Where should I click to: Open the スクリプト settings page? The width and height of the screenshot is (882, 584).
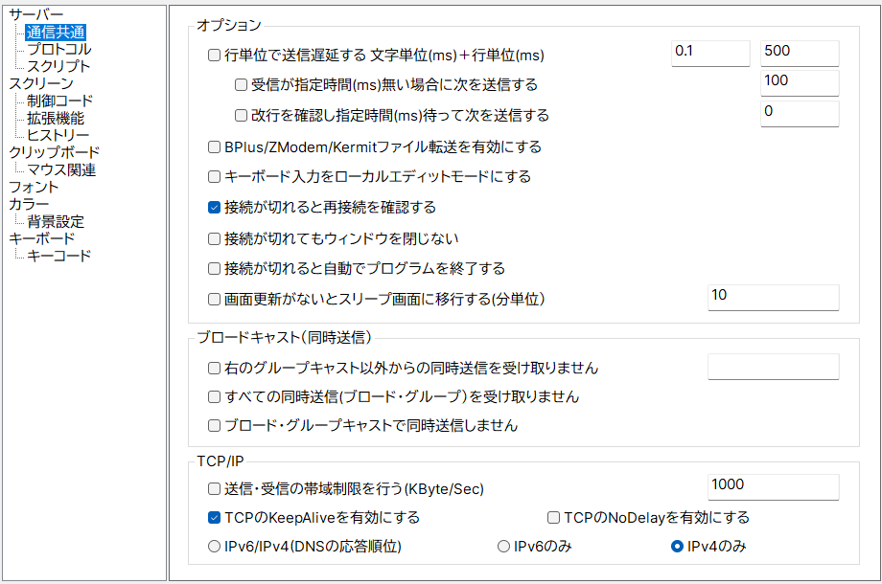click(x=58, y=66)
